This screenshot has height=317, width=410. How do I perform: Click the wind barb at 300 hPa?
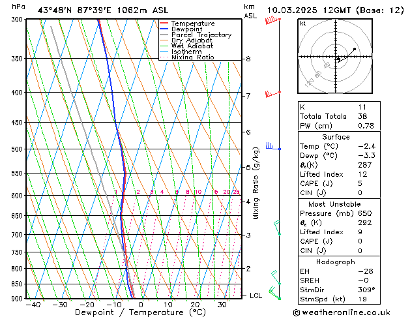(272, 20)
